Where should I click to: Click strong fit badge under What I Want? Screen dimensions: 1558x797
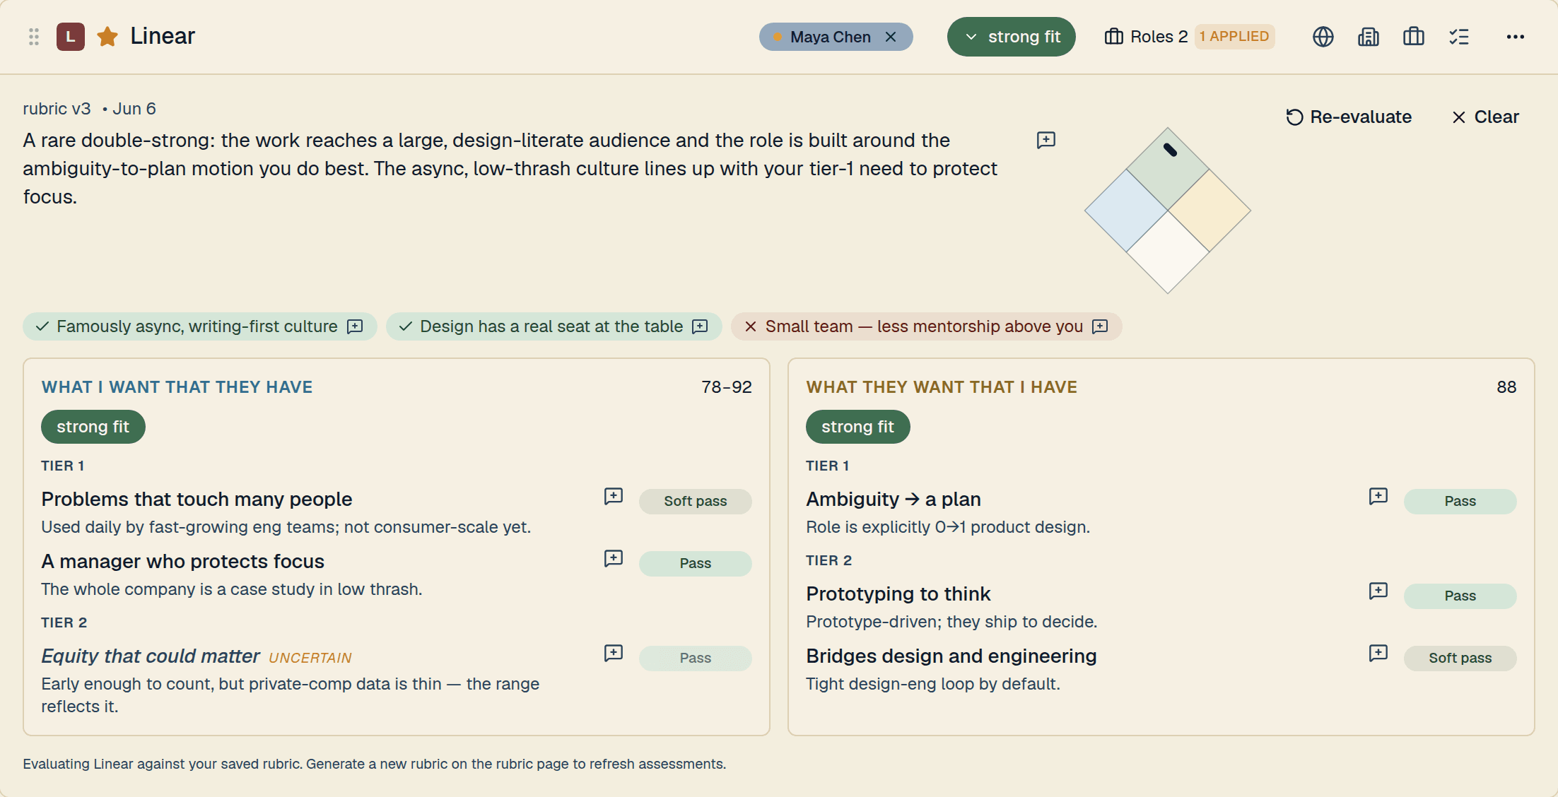(93, 427)
